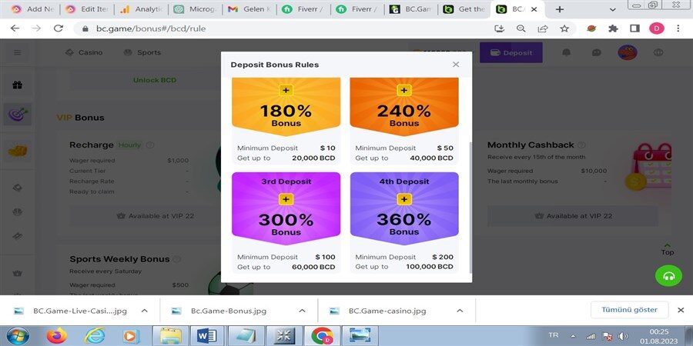
Task: Bookmark this page with star icon
Action: pyautogui.click(x=564, y=28)
